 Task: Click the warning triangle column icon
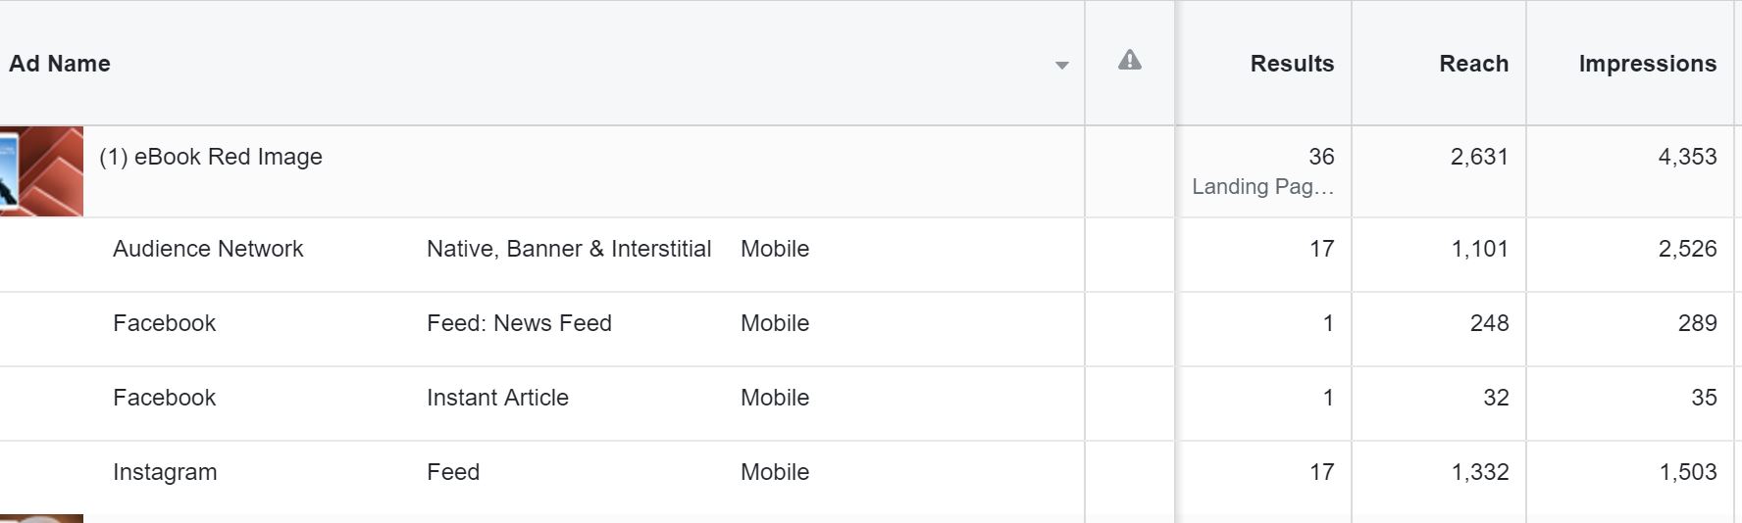tap(1129, 61)
